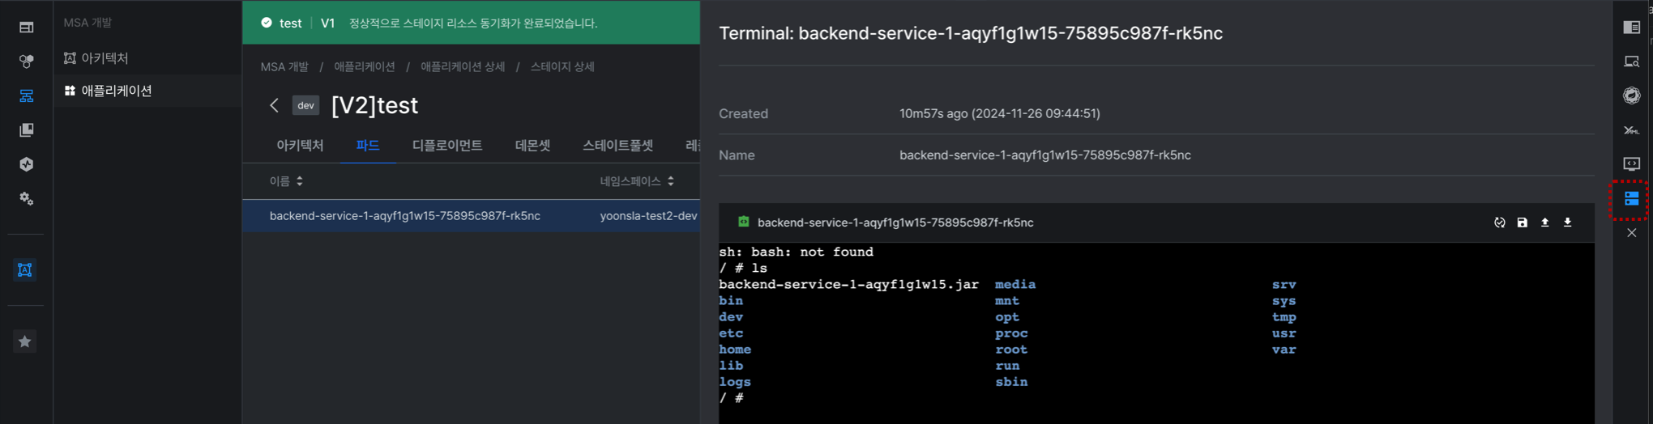The height and width of the screenshot is (424, 1653).
Task: Click the pod Name value in details
Action: pos(1045,155)
